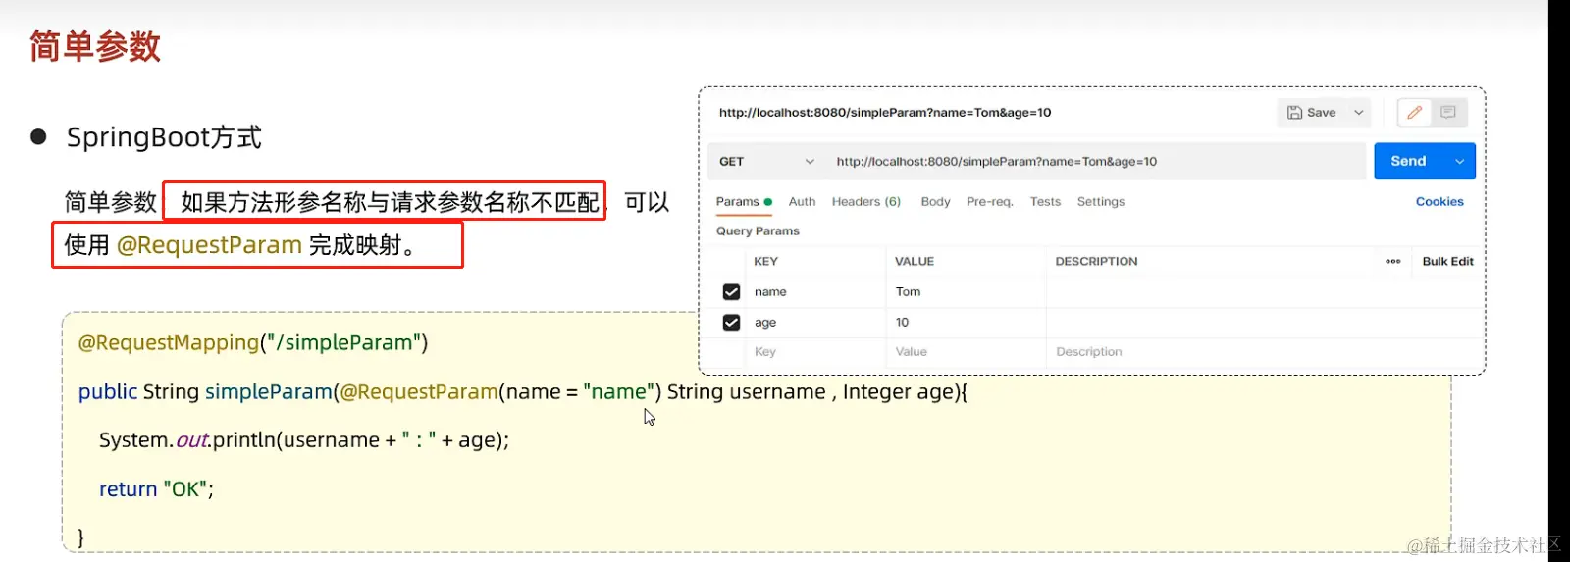
Task: Open the Pre-req. tab
Action: 989,201
